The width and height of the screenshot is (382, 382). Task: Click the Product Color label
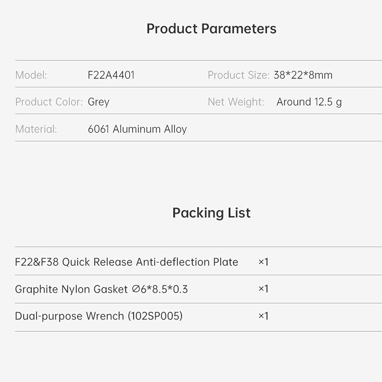(x=49, y=102)
